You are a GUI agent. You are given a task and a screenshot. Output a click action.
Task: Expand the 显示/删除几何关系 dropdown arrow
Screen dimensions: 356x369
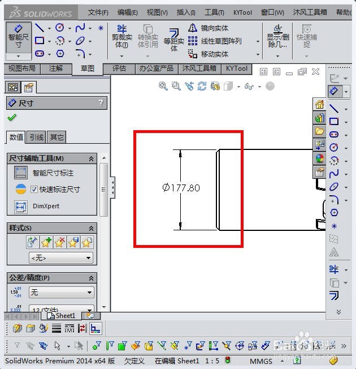pyautogui.click(x=278, y=56)
